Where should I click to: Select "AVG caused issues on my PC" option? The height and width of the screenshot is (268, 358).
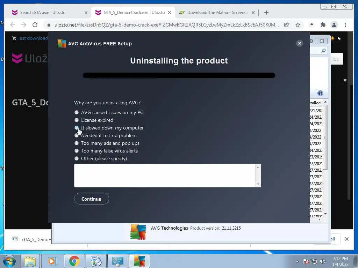77,112
